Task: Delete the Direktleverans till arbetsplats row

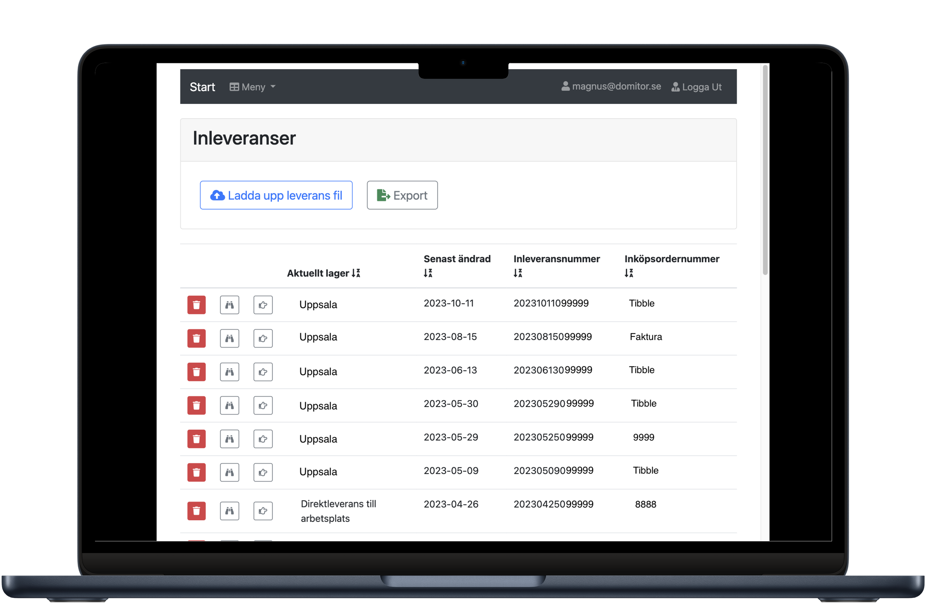Action: 196,511
